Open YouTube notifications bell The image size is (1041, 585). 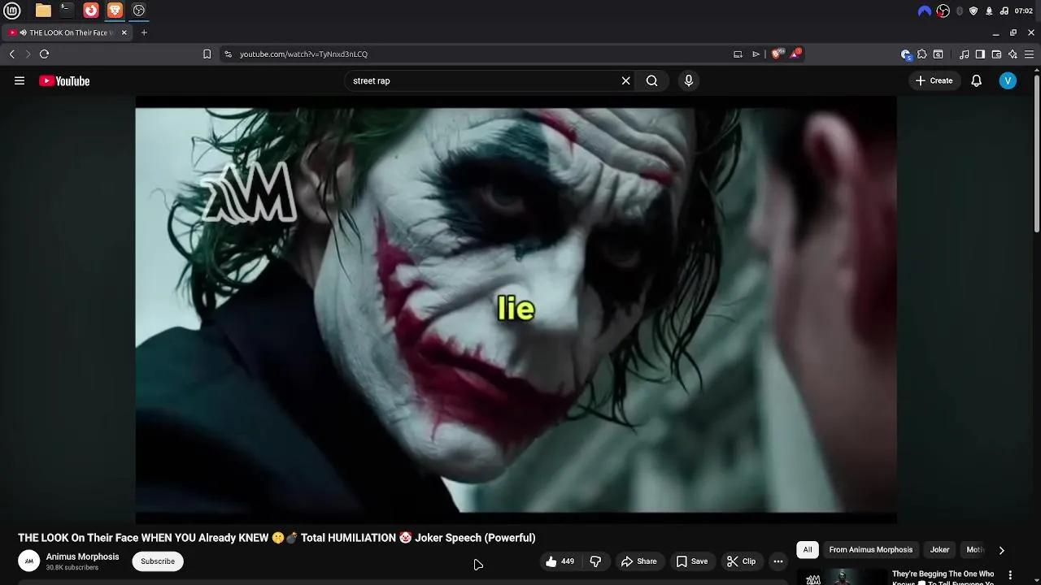point(976,80)
